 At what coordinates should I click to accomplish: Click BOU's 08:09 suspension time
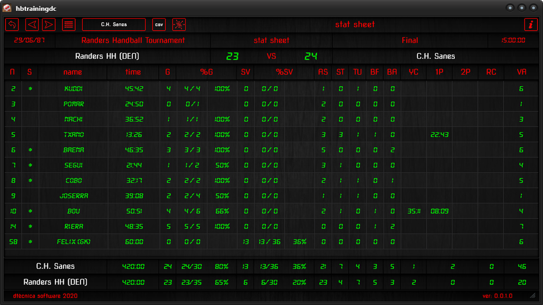pyautogui.click(x=439, y=211)
